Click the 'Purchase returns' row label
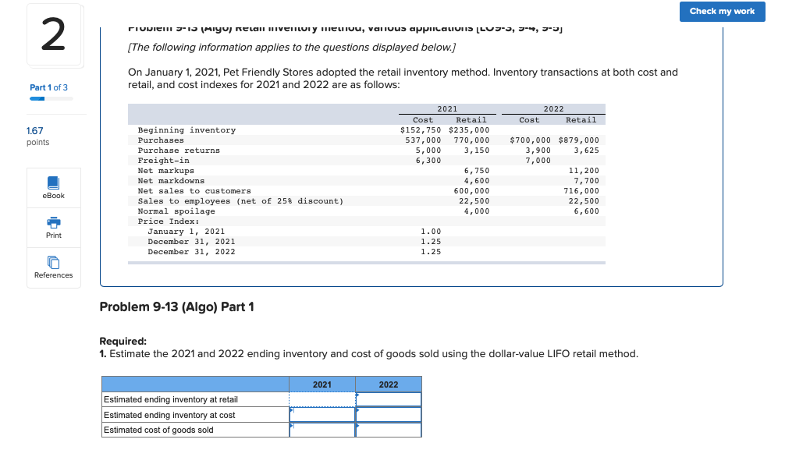 click(x=179, y=151)
